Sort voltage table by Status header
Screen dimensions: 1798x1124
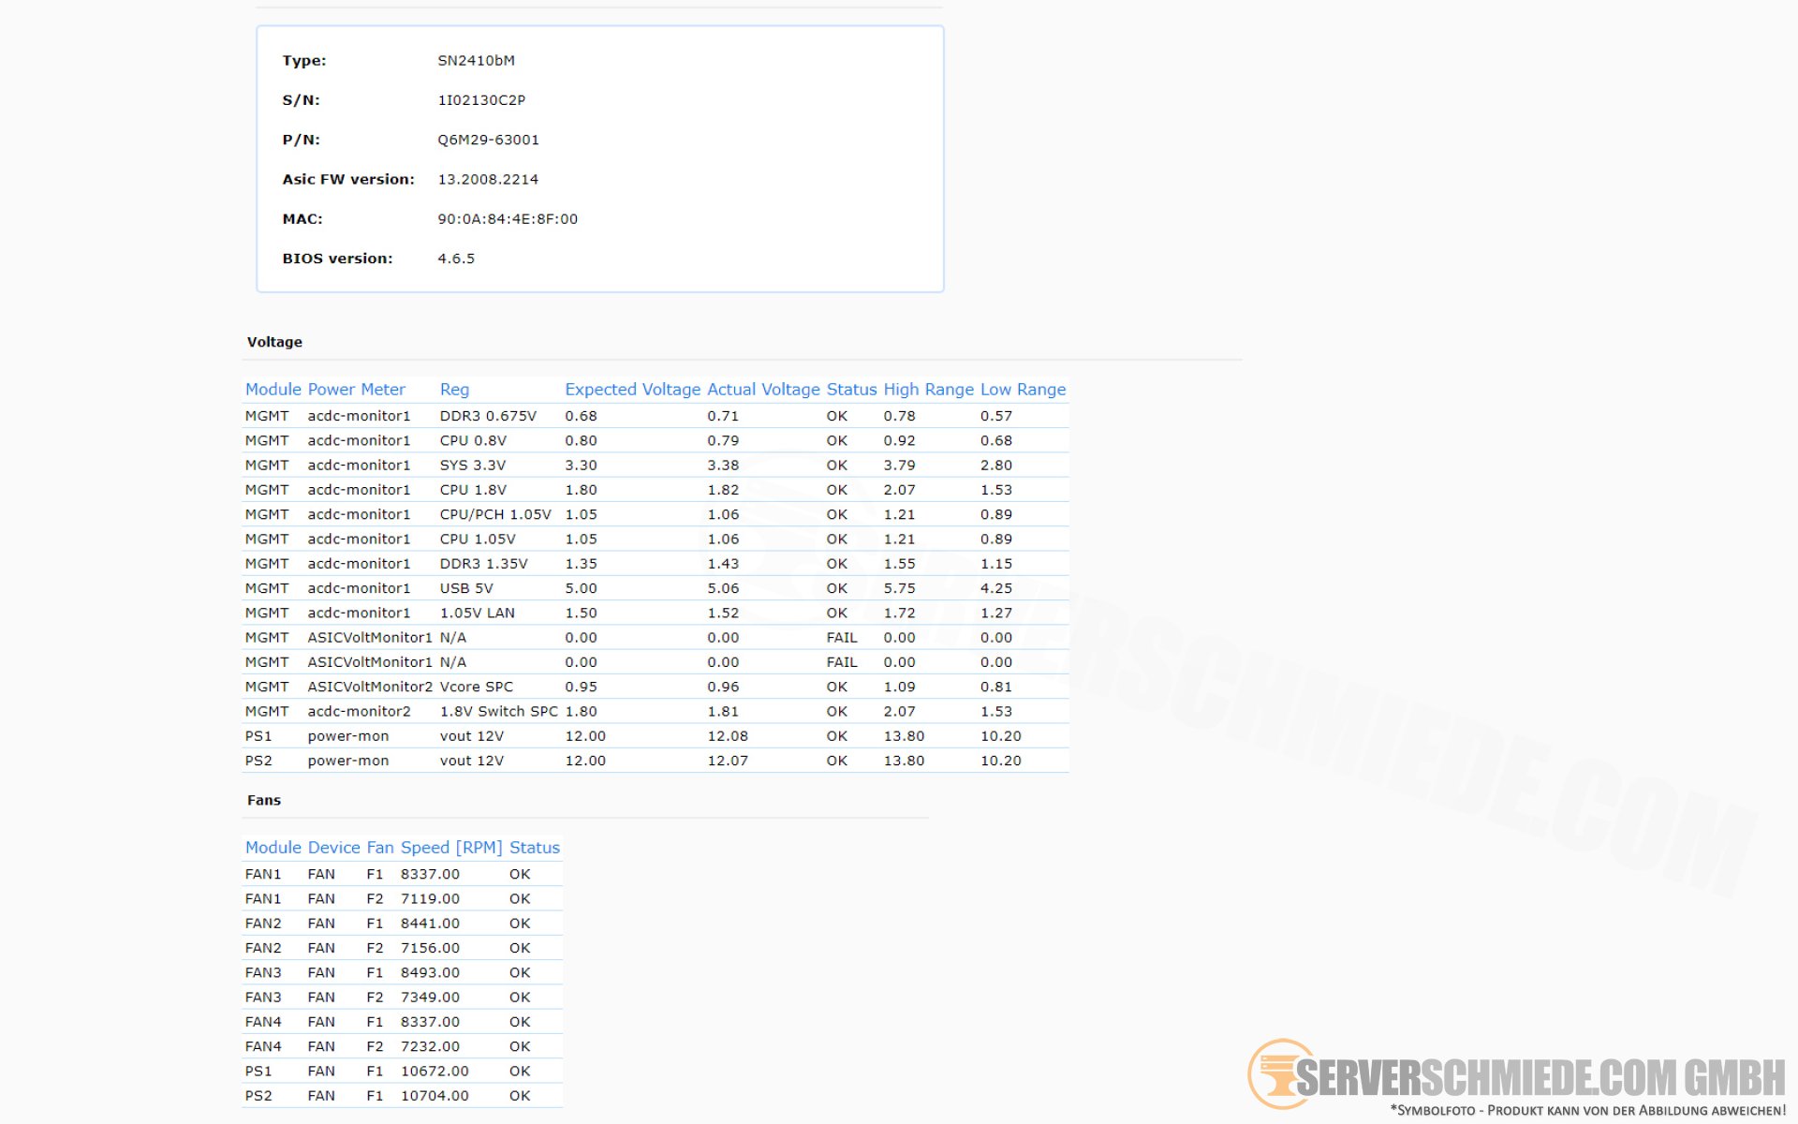click(x=850, y=389)
